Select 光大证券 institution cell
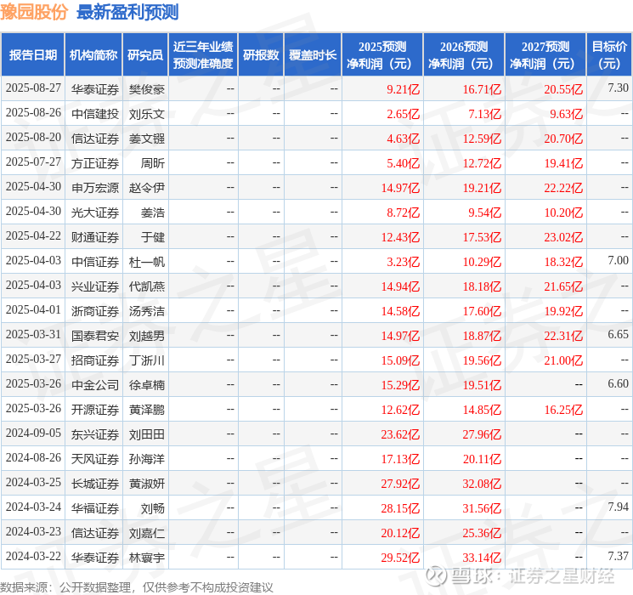The height and width of the screenshot is (595, 633). click(95, 212)
